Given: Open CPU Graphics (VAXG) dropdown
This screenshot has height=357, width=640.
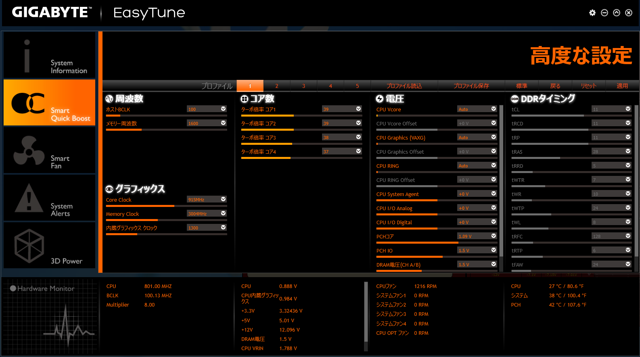Looking at the screenshot, I should pyautogui.click(x=477, y=138).
